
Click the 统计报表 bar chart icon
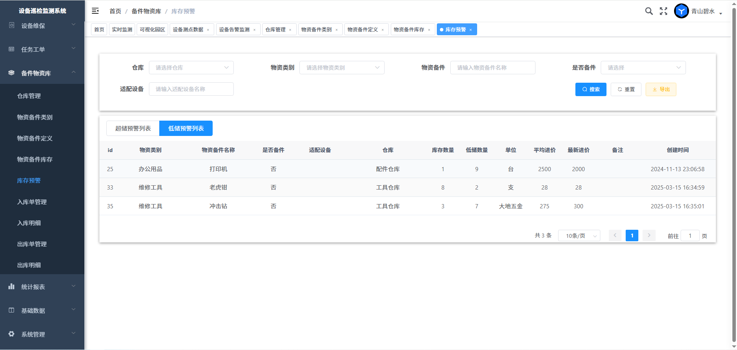[x=12, y=286]
